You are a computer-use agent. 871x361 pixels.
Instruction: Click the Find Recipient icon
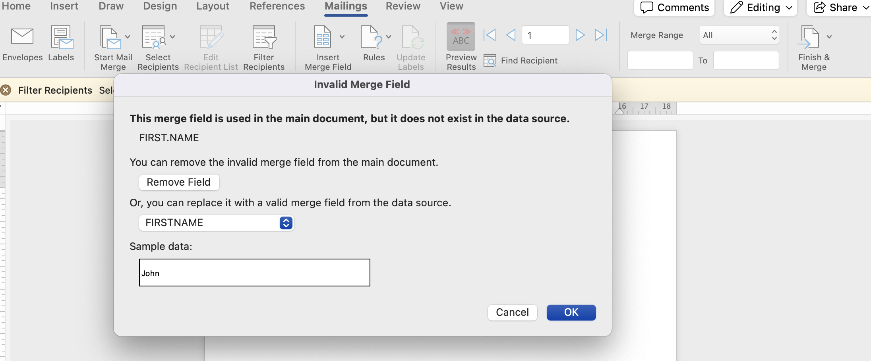click(x=490, y=60)
